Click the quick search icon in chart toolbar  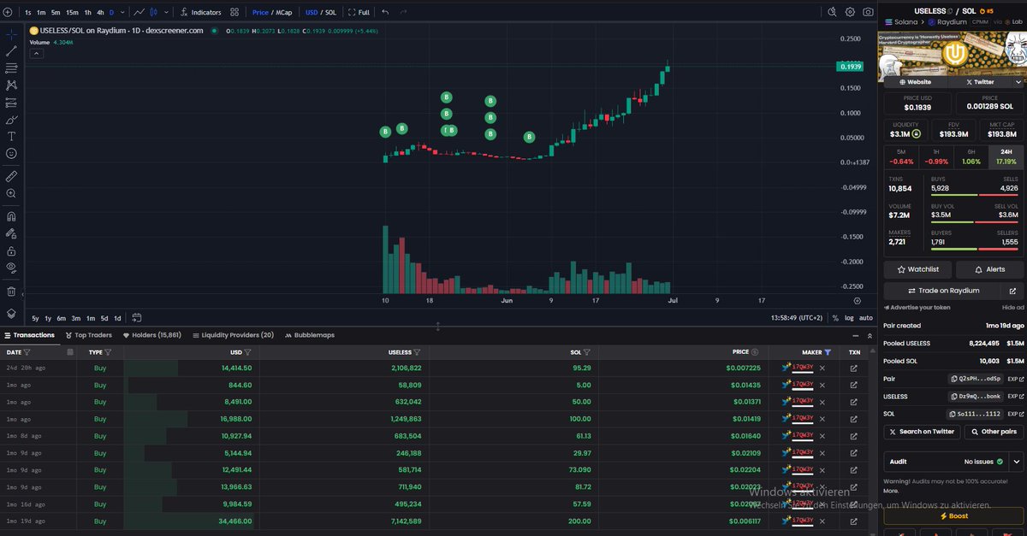pos(832,12)
